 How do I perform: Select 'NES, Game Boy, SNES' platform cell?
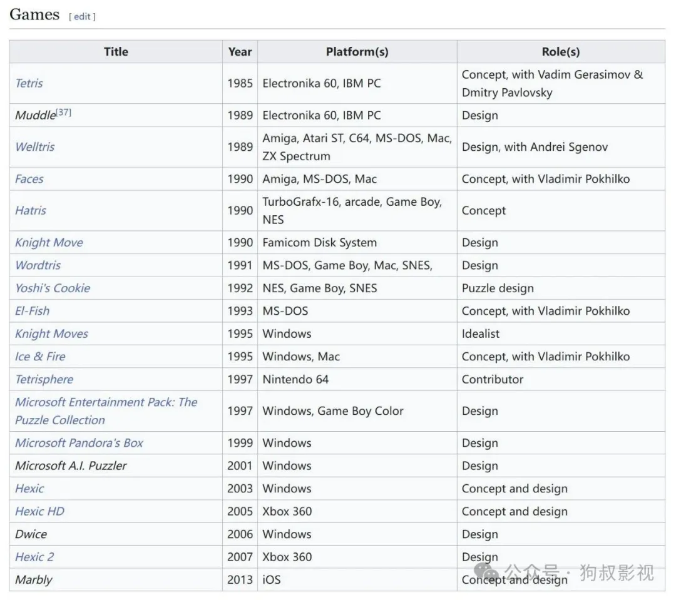[x=357, y=288]
